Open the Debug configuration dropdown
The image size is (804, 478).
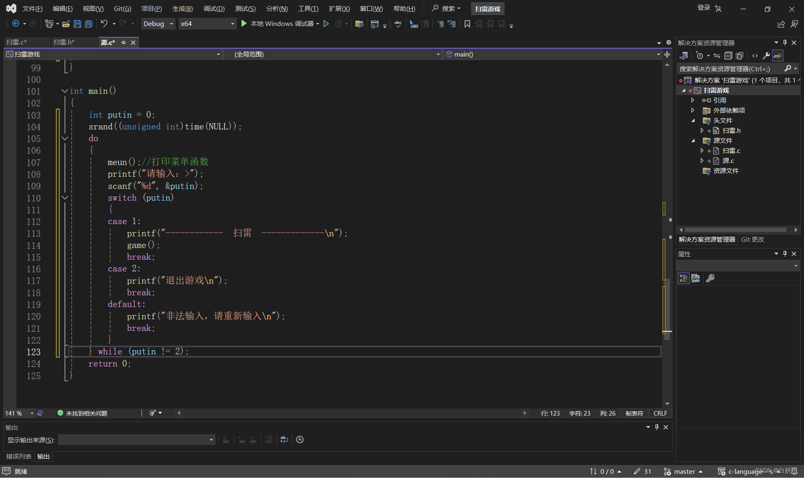tap(158, 24)
